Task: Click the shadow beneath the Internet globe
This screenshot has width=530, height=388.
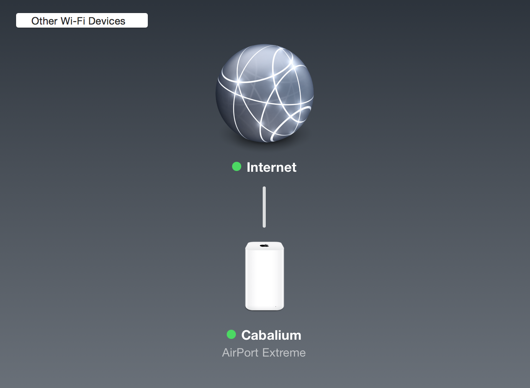Action: pos(265,146)
